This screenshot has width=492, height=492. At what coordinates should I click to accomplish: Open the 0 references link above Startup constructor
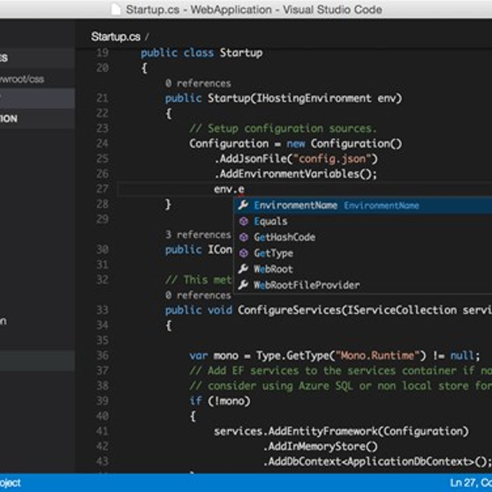pos(198,83)
